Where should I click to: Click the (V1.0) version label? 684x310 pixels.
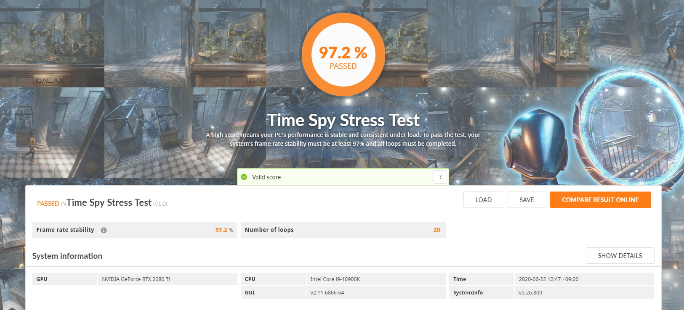click(160, 204)
